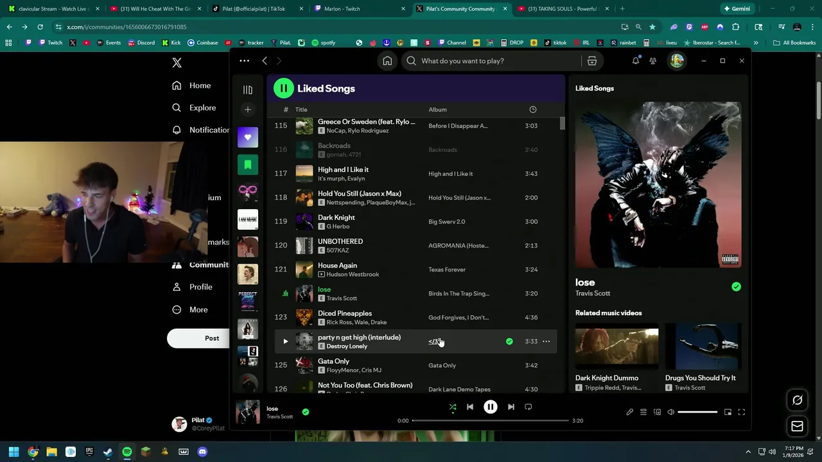Open the I AM MUSIC playlist tile in sidebar
The height and width of the screenshot is (462, 822).
click(x=248, y=219)
